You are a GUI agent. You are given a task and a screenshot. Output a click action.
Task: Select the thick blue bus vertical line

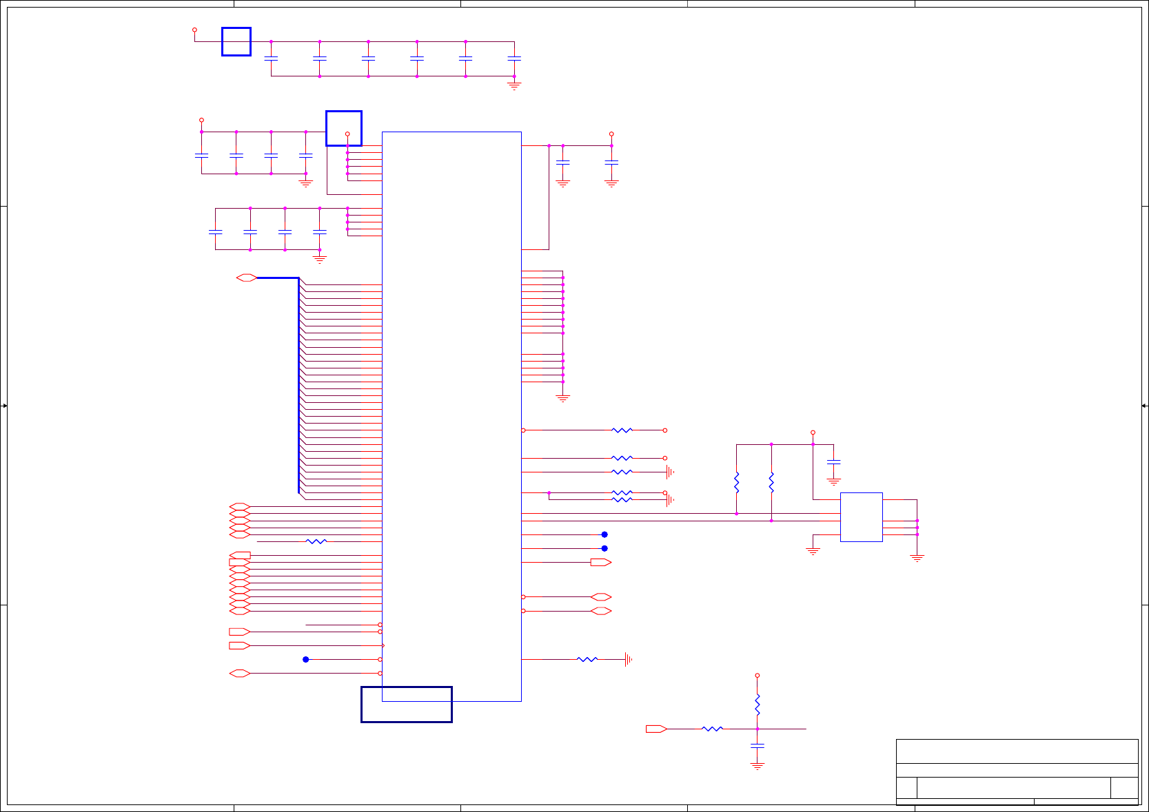pos(298,385)
